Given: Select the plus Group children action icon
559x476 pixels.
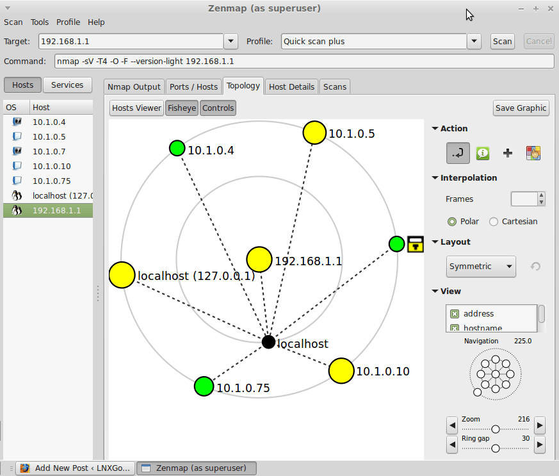Looking at the screenshot, I should pyautogui.click(x=507, y=153).
